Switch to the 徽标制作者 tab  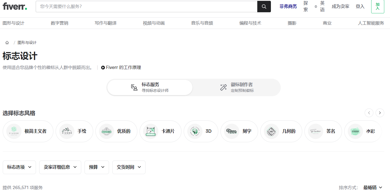(x=237, y=87)
